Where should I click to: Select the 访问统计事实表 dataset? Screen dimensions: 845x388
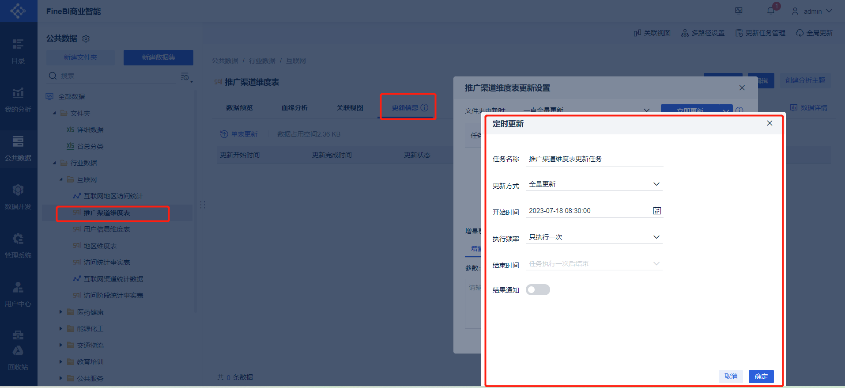[107, 262]
